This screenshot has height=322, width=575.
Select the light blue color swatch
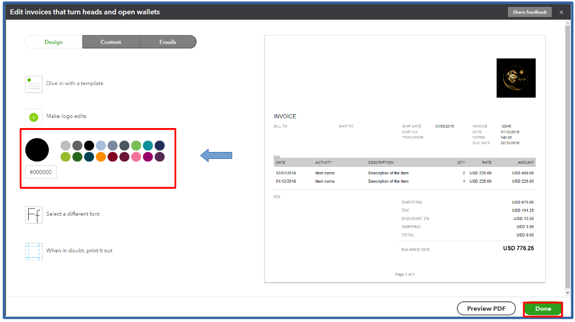[x=101, y=146]
